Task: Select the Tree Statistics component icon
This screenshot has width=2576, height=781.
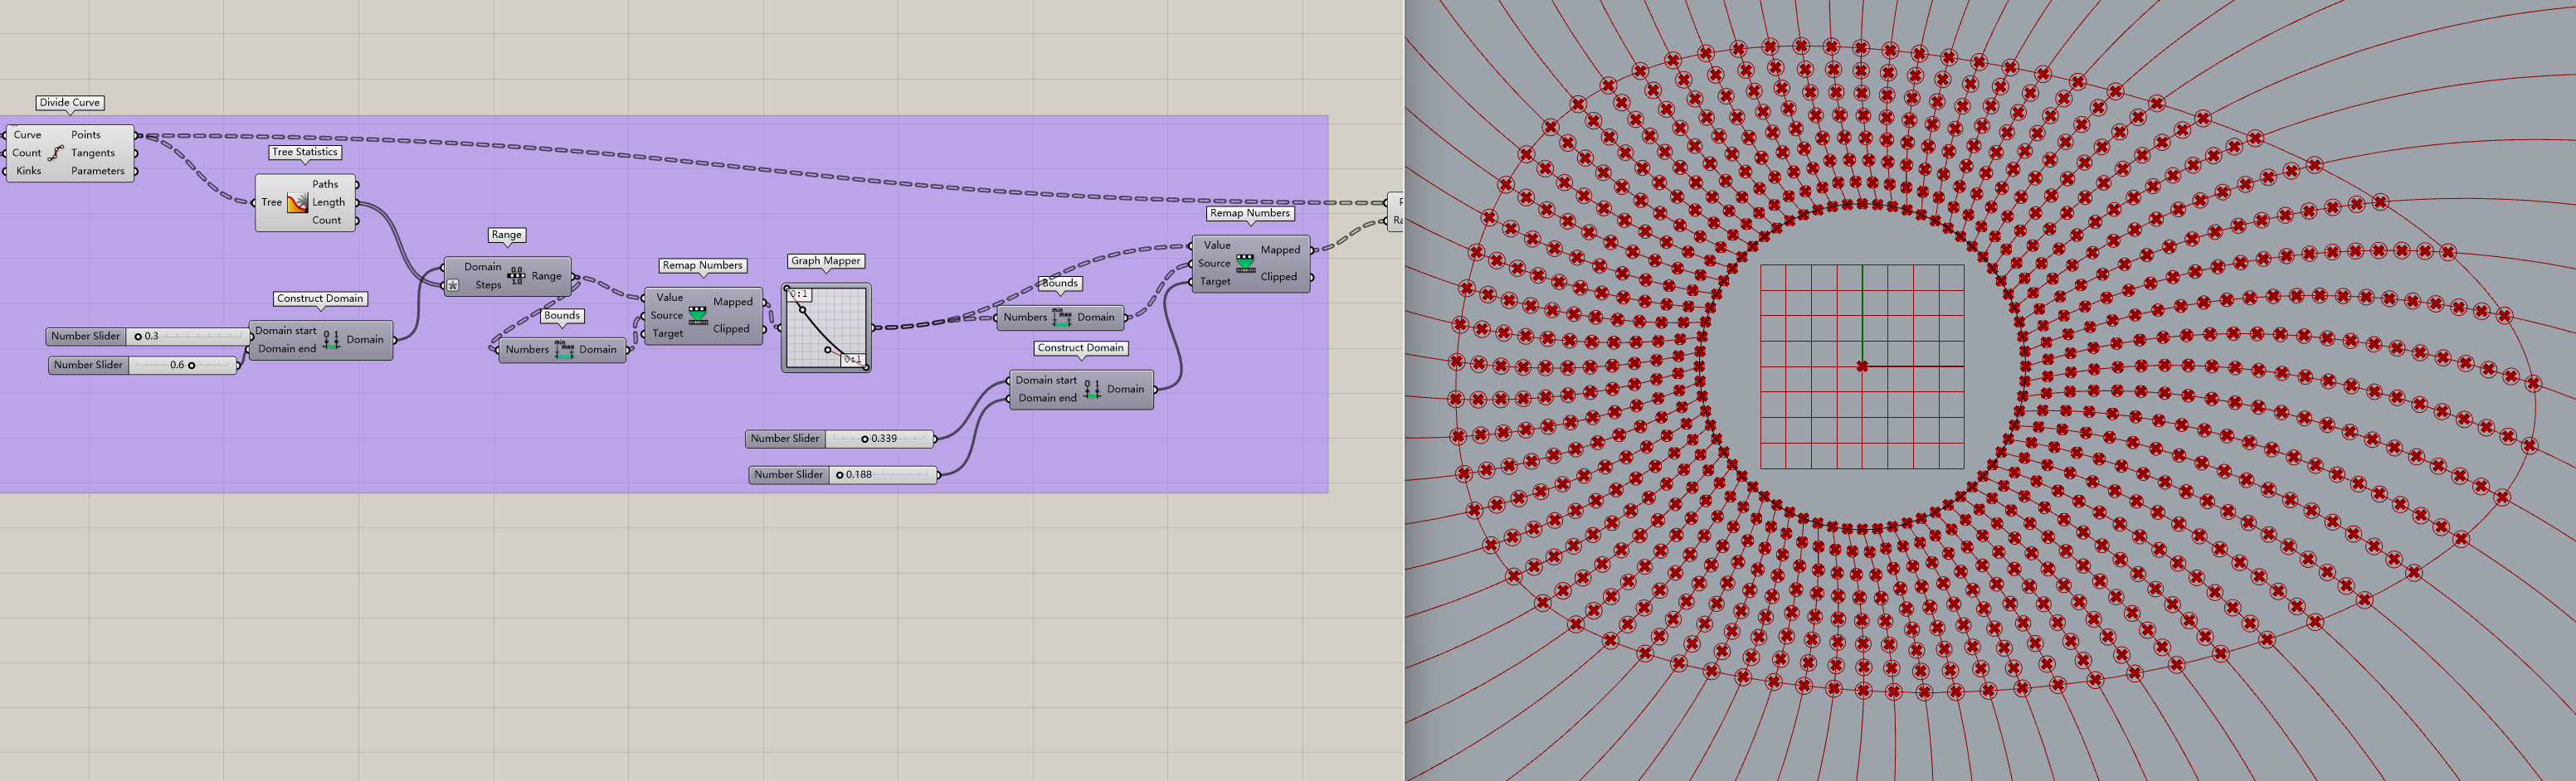Action: point(297,203)
